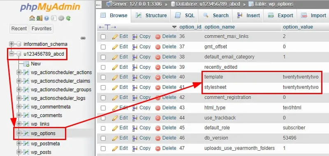Click the Copy icon for default_role row
The width and height of the screenshot is (329, 156).
point(135,128)
